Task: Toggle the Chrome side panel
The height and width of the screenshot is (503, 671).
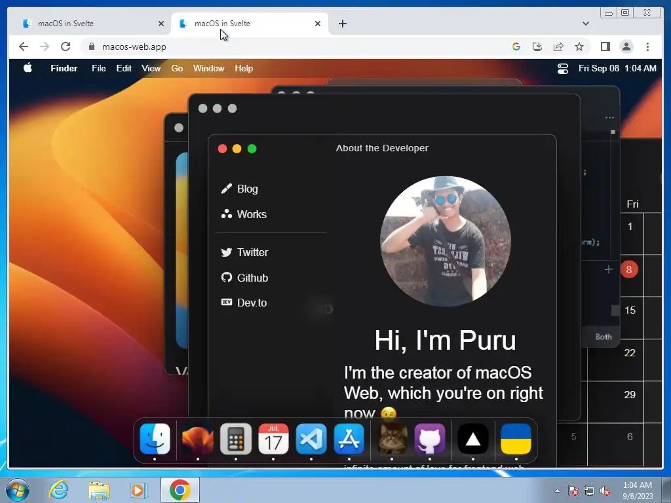Action: [x=605, y=47]
